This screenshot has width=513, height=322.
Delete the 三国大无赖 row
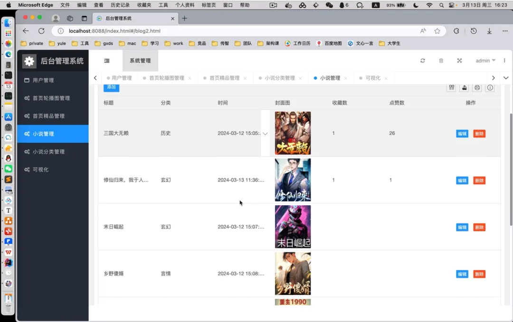coord(479,133)
